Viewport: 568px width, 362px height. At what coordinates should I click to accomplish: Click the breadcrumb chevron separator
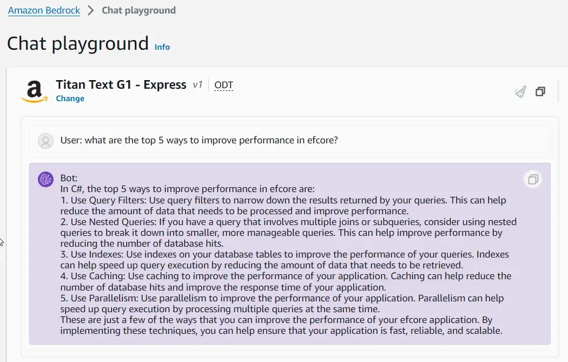tap(91, 10)
